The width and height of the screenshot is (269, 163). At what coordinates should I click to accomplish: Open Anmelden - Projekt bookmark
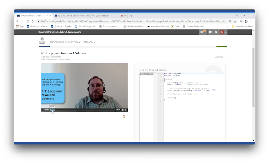tap(61, 26)
